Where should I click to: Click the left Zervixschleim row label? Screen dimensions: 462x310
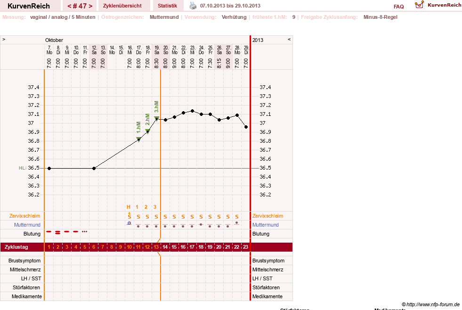[24, 216]
